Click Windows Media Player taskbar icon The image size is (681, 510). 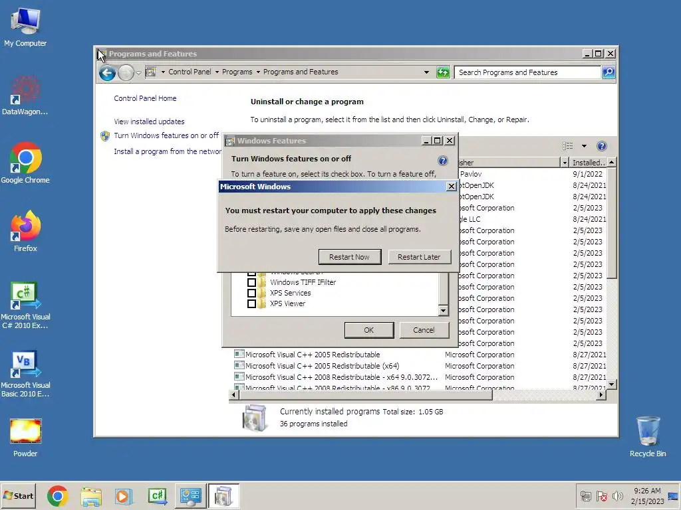[x=124, y=496]
